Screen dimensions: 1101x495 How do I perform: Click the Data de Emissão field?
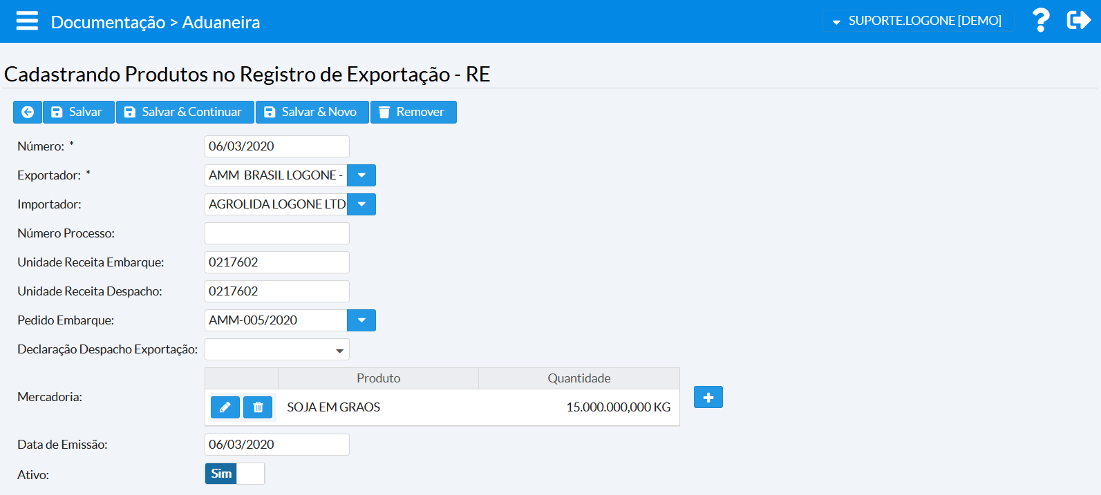point(276,445)
